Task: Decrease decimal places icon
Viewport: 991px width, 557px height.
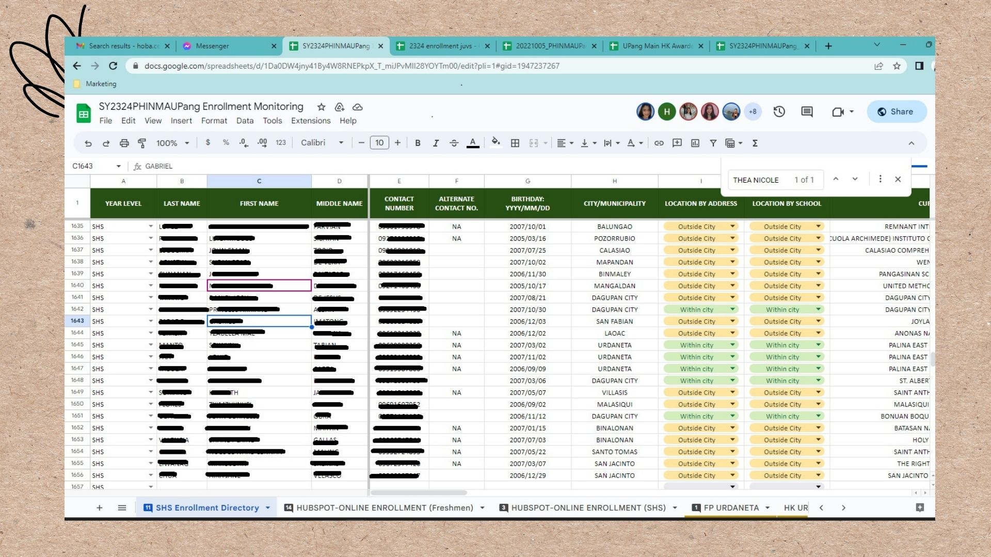Action: point(244,143)
